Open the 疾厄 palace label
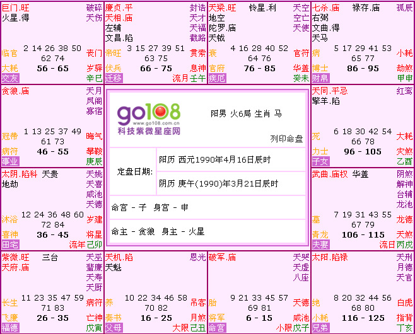This screenshot has height=334, width=415. tap(217, 78)
